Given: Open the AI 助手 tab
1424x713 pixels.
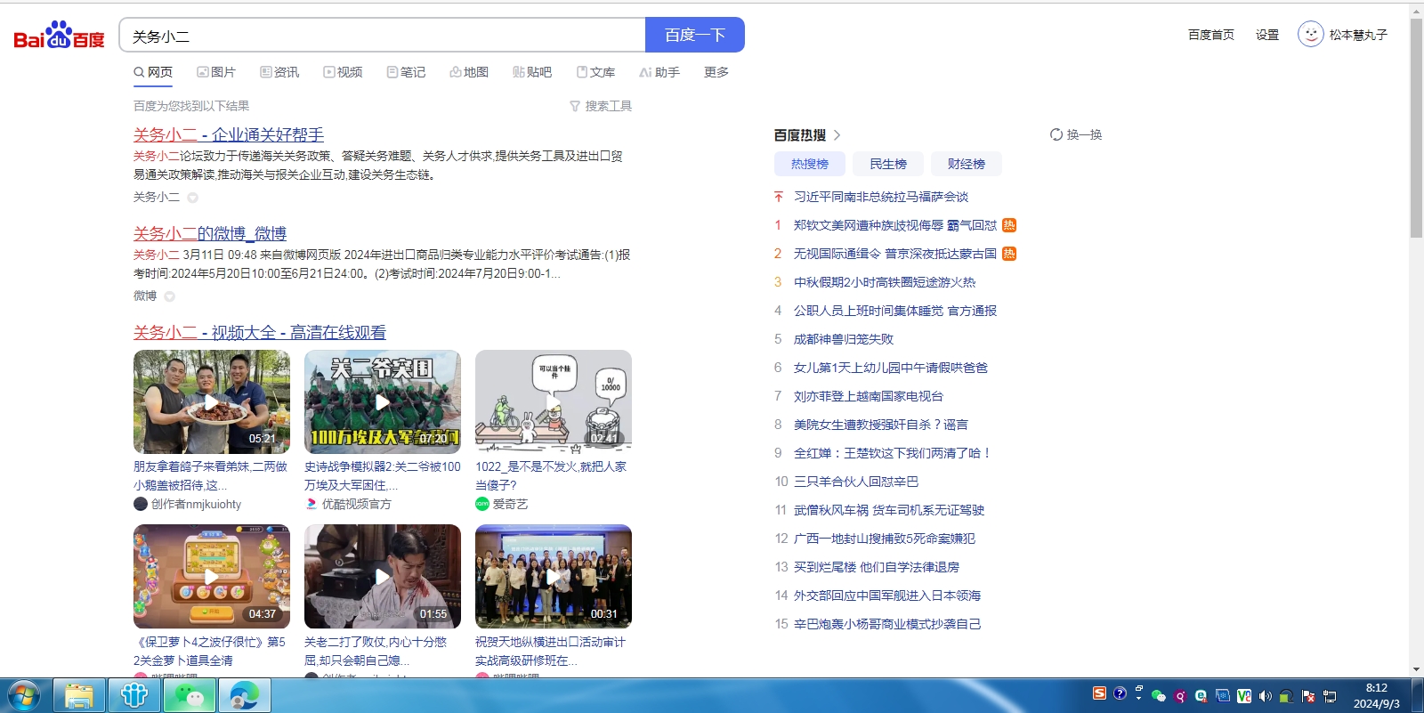Looking at the screenshot, I should click(659, 72).
